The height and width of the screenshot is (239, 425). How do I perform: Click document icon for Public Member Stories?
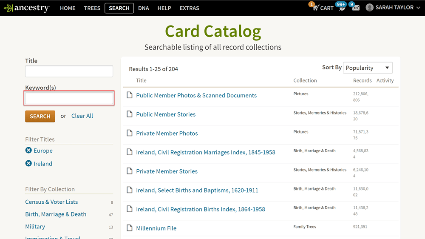[130, 114]
